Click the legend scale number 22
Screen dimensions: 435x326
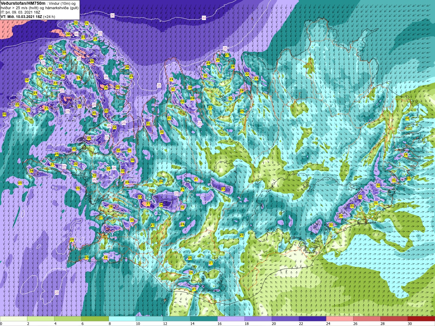click(x=301, y=324)
